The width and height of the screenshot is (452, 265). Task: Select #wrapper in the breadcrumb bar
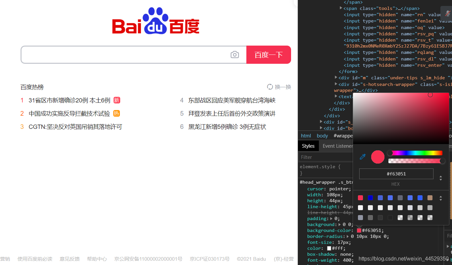(343, 135)
